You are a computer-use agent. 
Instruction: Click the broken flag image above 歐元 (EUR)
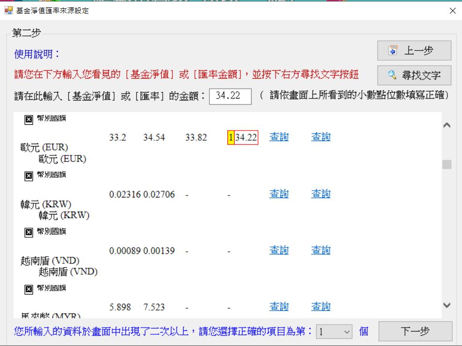[x=29, y=120]
